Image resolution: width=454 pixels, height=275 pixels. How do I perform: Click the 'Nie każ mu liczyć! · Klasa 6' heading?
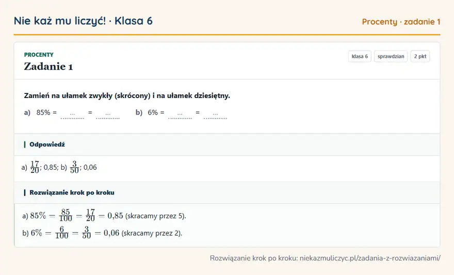[83, 21]
